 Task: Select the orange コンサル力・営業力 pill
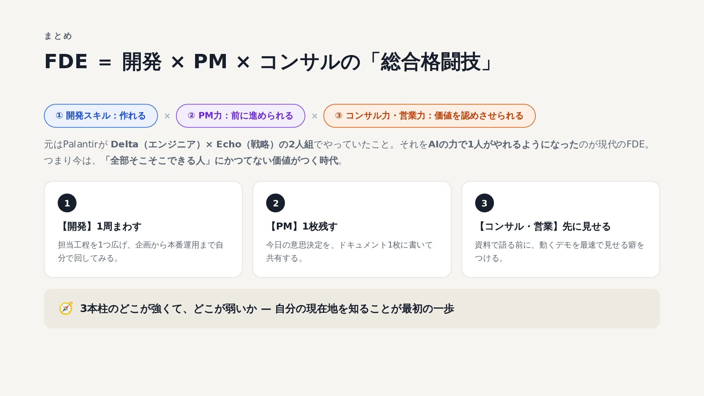pos(429,116)
